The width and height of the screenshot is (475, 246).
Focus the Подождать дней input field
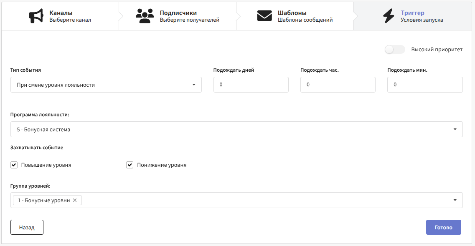[x=251, y=85]
